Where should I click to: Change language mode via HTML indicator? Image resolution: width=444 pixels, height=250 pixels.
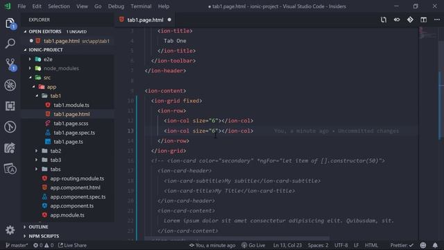[x=371, y=245]
